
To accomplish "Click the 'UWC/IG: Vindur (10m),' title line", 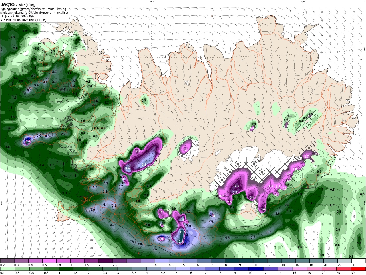I will 17,4.
